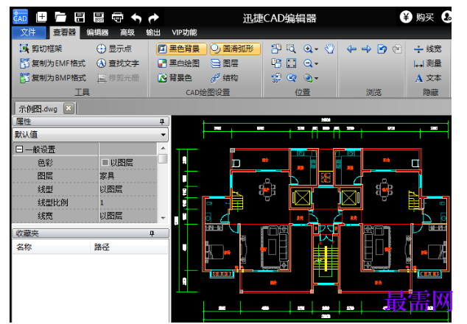This screenshot has width=467, height=324.
Task: Click the zoom-extents magnifier icon
Action: coord(291,78)
